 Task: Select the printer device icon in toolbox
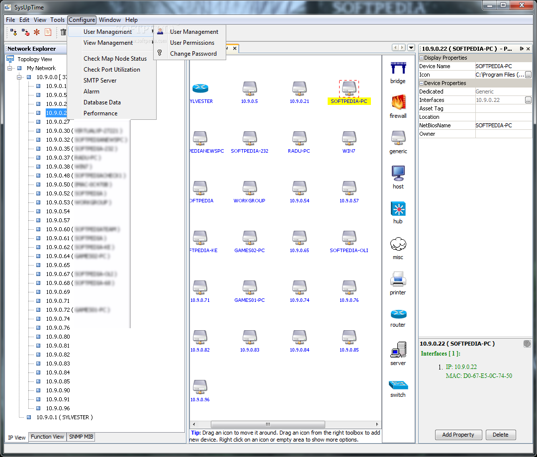click(x=398, y=279)
